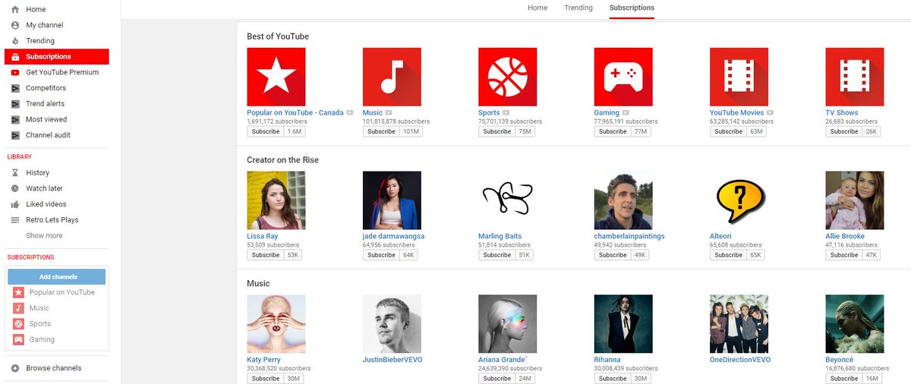Subscribe to Alteori
The image size is (911, 384).
(x=729, y=255)
